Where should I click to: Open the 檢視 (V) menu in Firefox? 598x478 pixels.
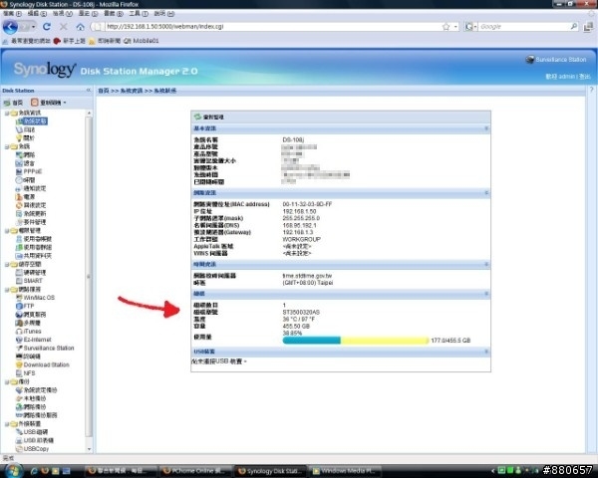click(x=63, y=13)
